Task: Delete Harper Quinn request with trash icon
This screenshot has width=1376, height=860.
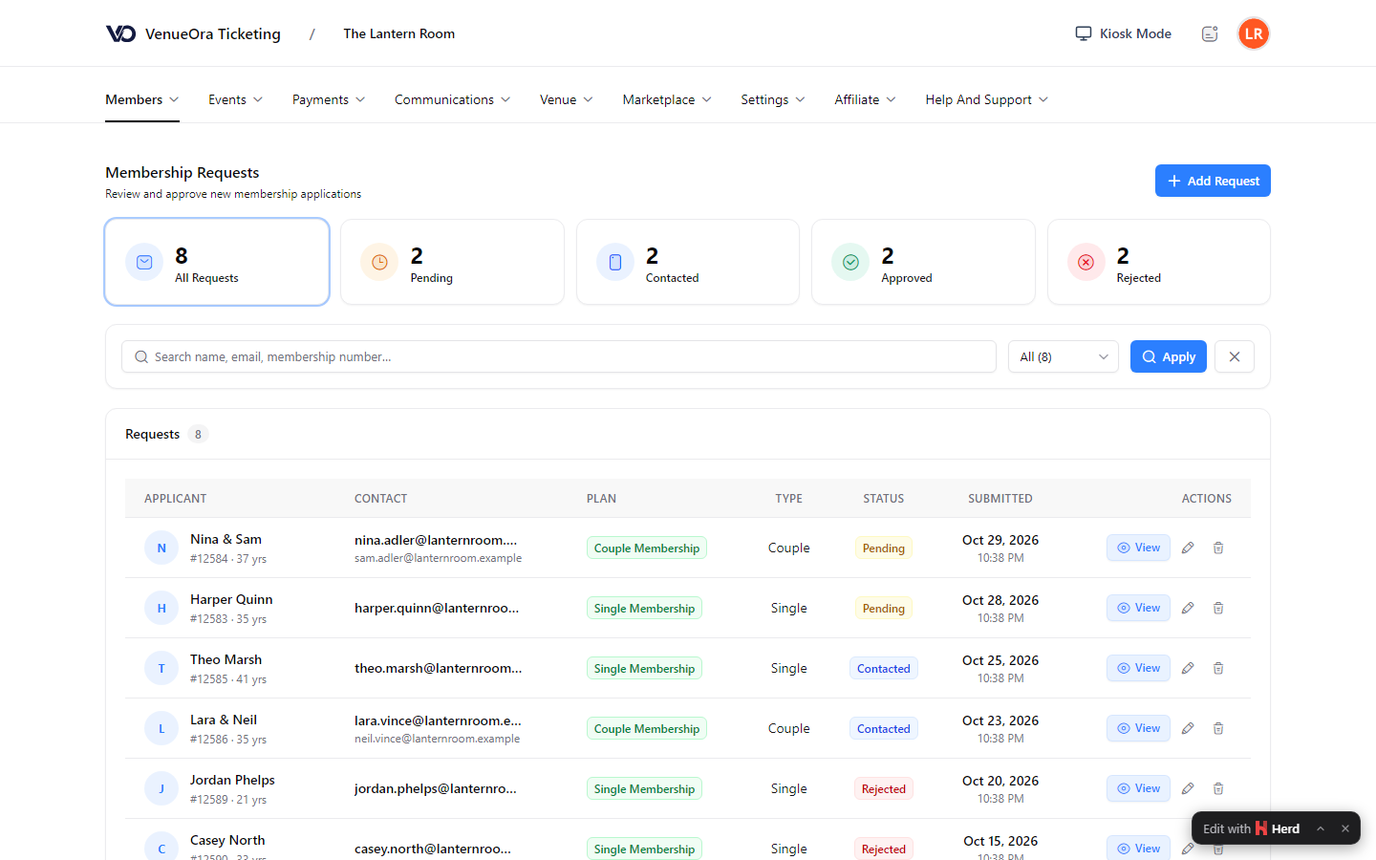Action: coord(1218,608)
